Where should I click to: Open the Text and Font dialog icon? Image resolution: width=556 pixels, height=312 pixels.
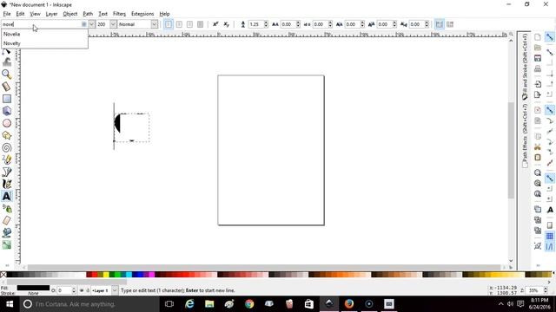550,210
